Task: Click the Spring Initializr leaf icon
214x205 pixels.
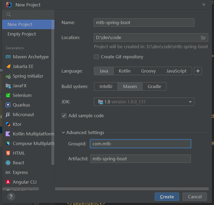Action: (x=8, y=76)
